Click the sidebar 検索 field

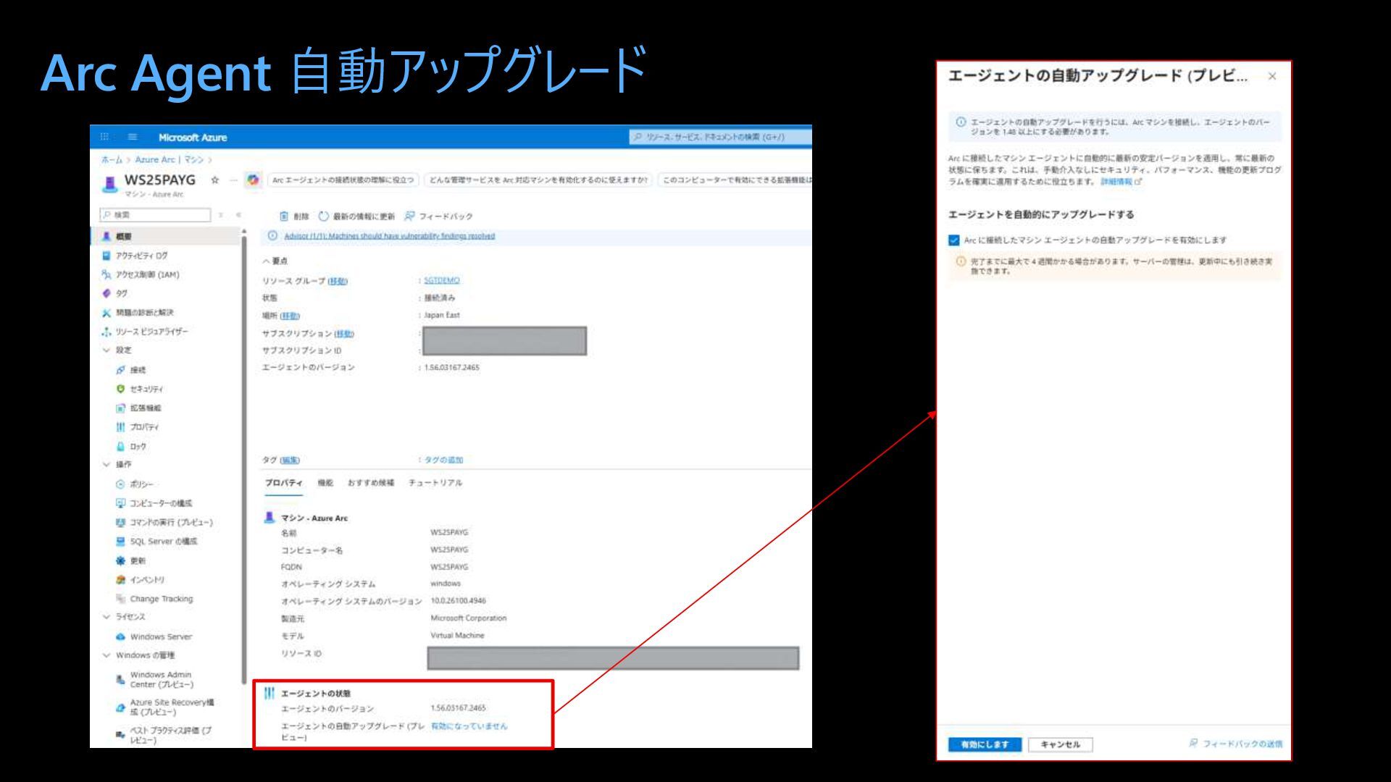[x=155, y=215]
